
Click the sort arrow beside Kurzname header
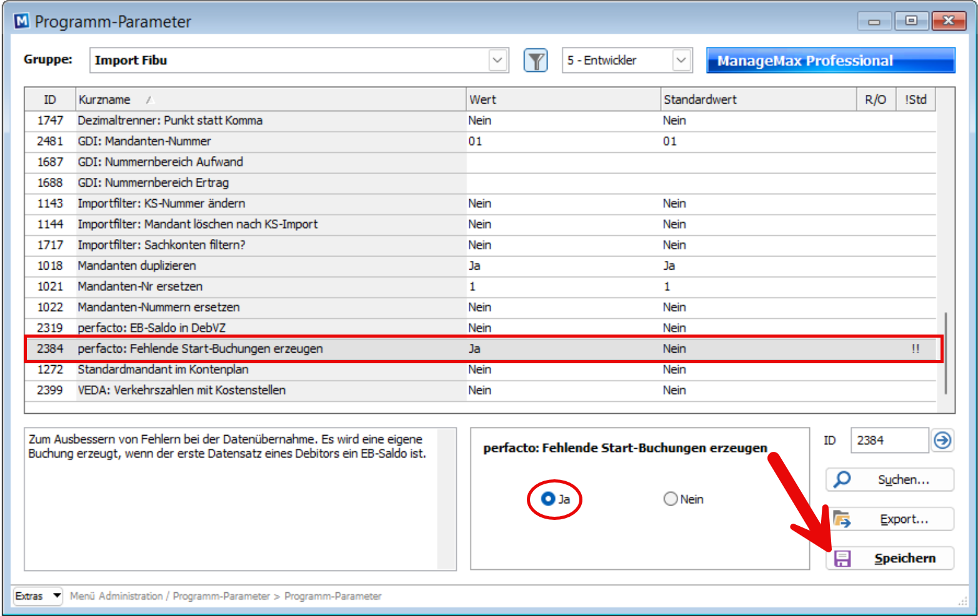pyautogui.click(x=149, y=100)
